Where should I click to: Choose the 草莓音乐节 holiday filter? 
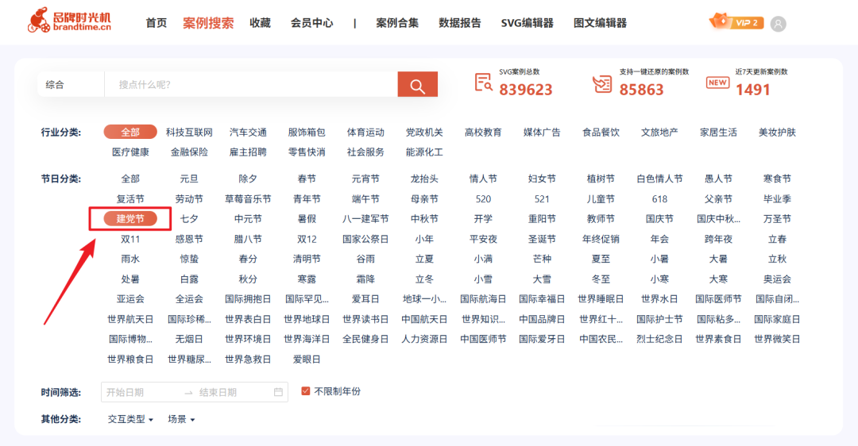(x=248, y=199)
